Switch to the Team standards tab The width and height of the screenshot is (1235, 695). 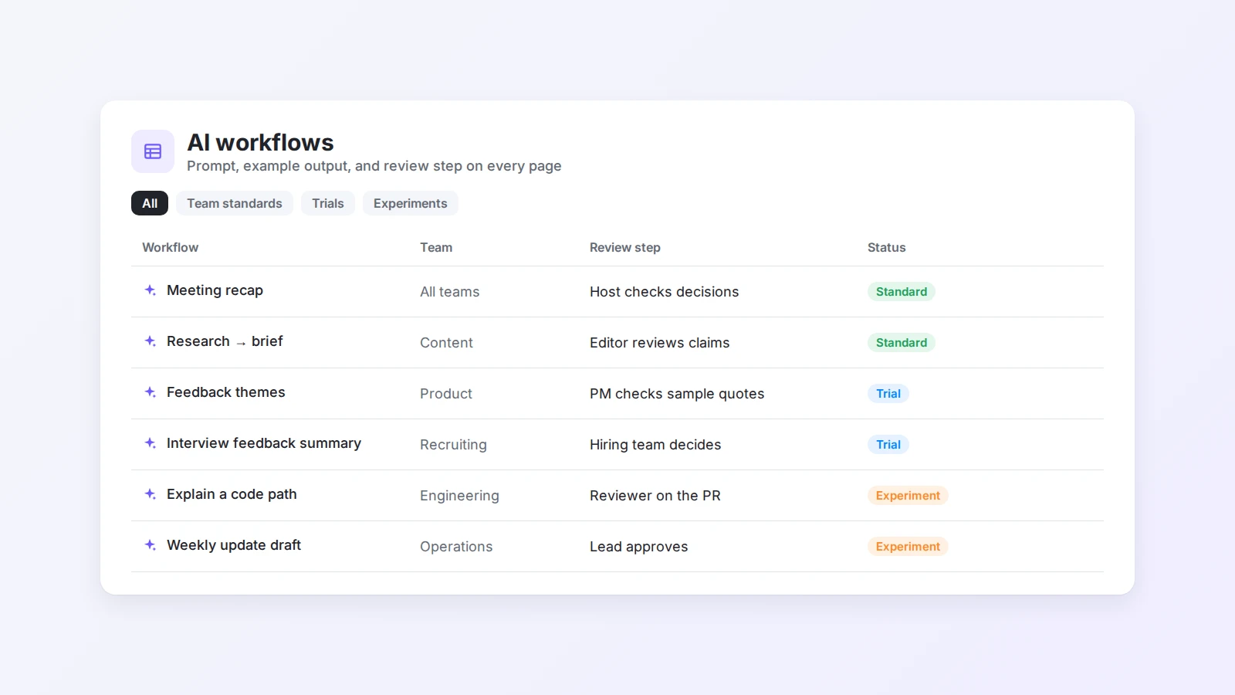click(x=235, y=203)
